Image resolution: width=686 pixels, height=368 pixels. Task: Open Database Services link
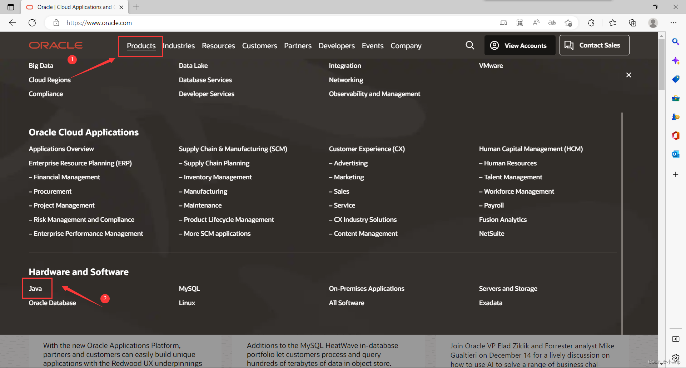coord(205,80)
